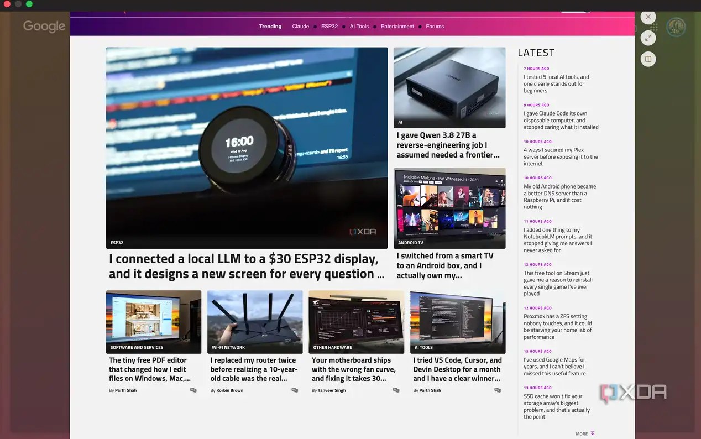
Task: Open the router 10-year-old cable headline
Action: coord(254,369)
